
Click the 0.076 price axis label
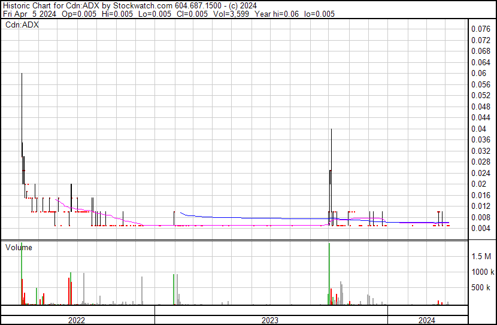[481, 29]
